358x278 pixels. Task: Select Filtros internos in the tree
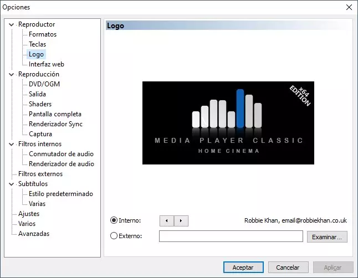pos(40,144)
